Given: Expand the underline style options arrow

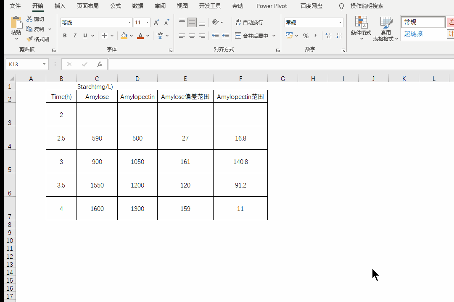Looking at the screenshot, I should (x=92, y=36).
